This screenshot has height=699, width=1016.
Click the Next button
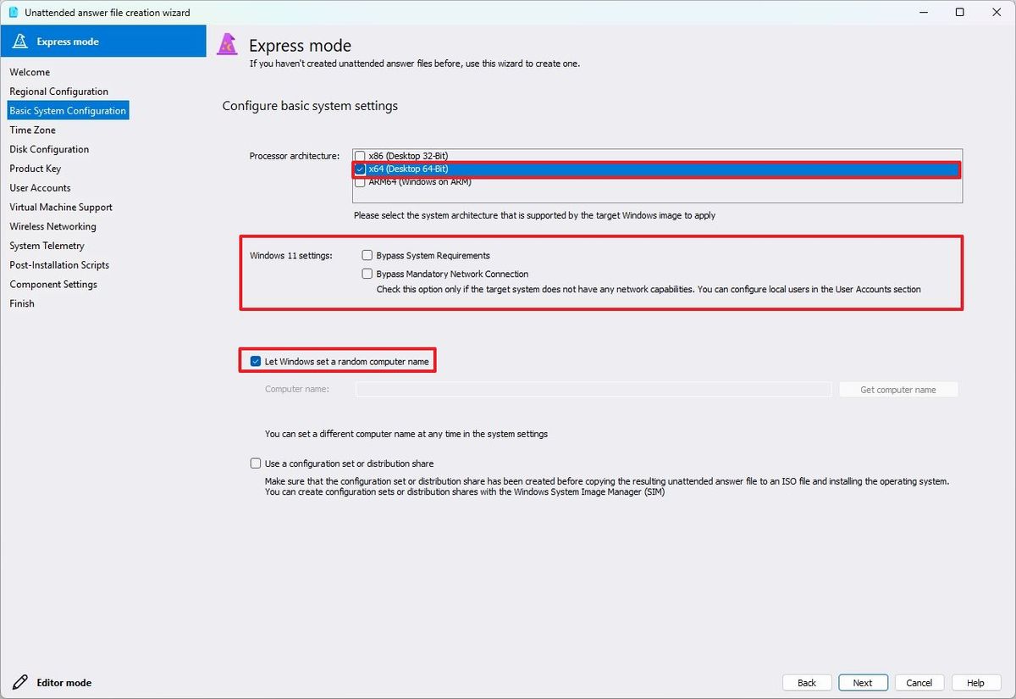coord(863,682)
